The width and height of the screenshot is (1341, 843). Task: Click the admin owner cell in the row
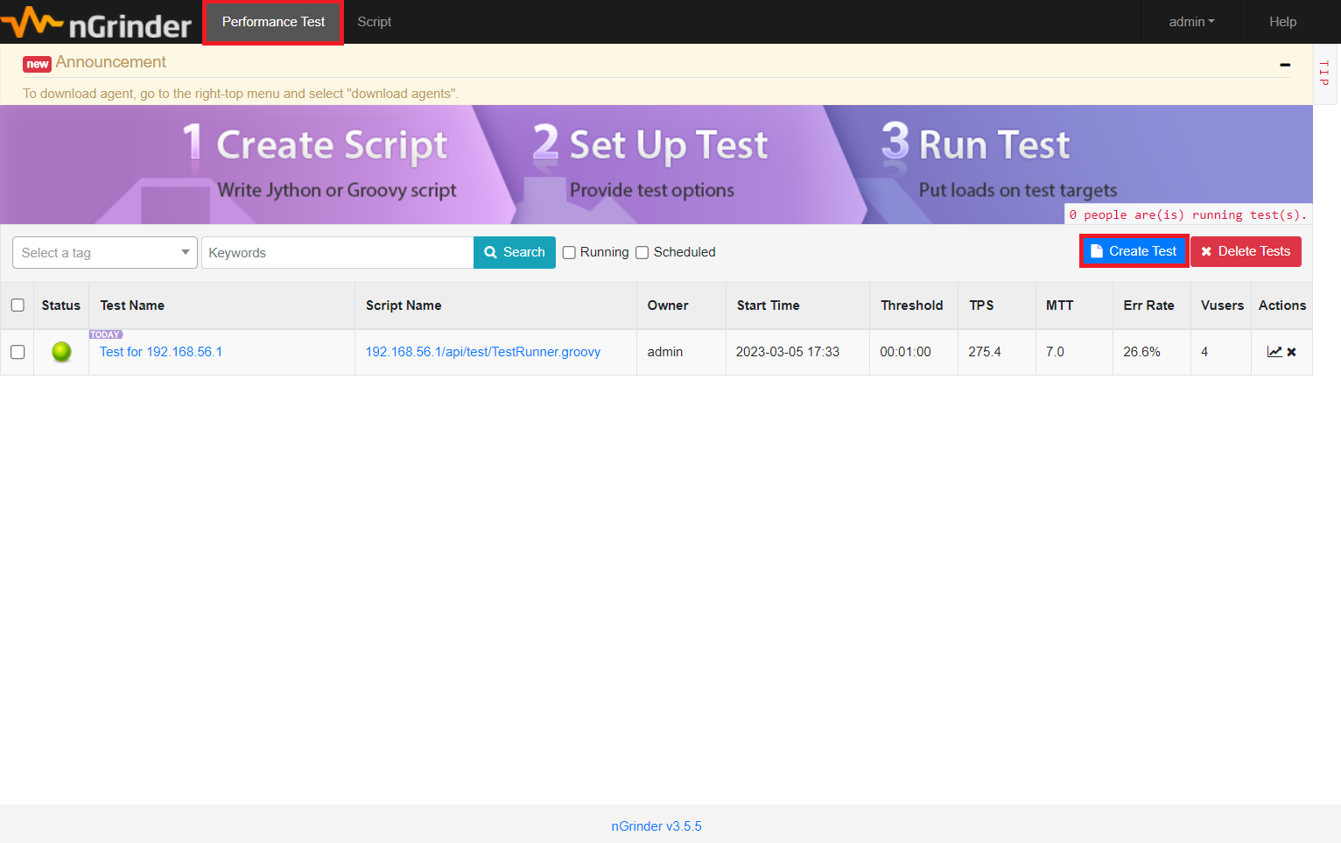665,352
